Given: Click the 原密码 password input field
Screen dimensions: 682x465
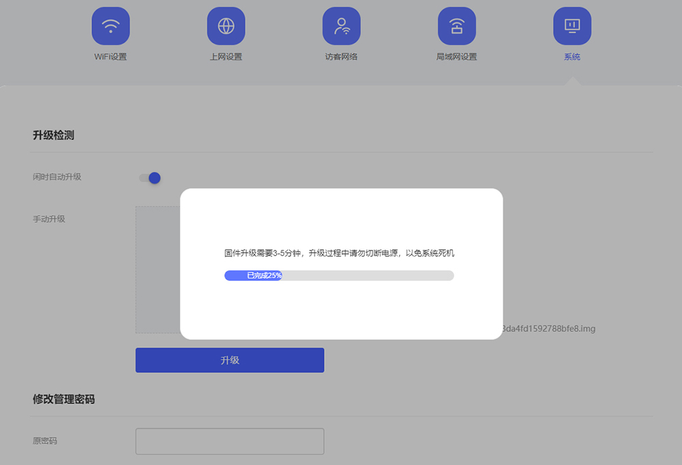Looking at the screenshot, I should pyautogui.click(x=229, y=441).
